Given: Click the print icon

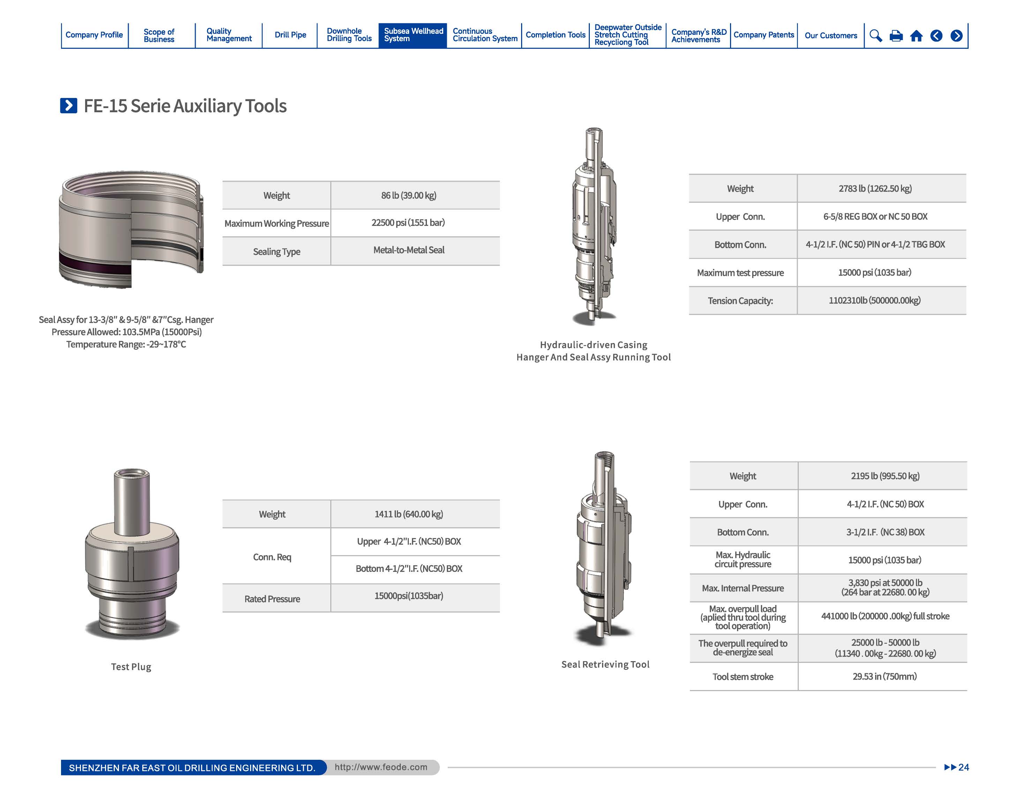Looking at the screenshot, I should coord(896,36).
